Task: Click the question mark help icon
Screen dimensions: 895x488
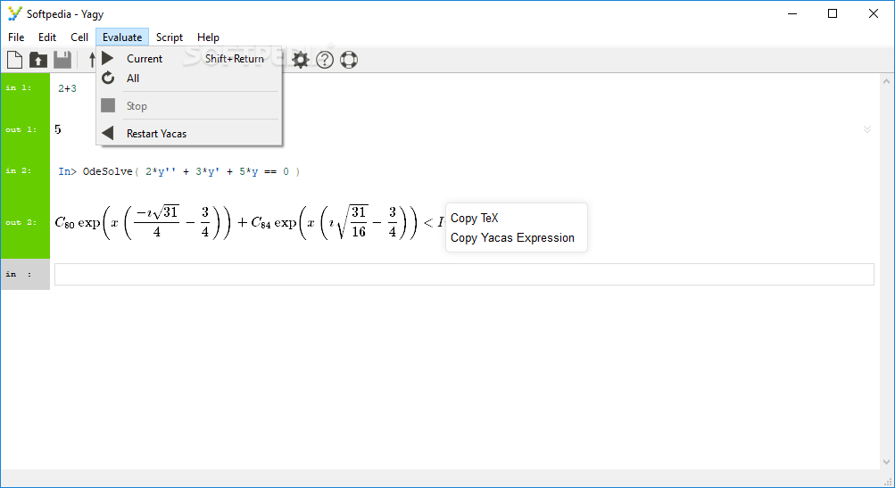Action: click(x=325, y=60)
